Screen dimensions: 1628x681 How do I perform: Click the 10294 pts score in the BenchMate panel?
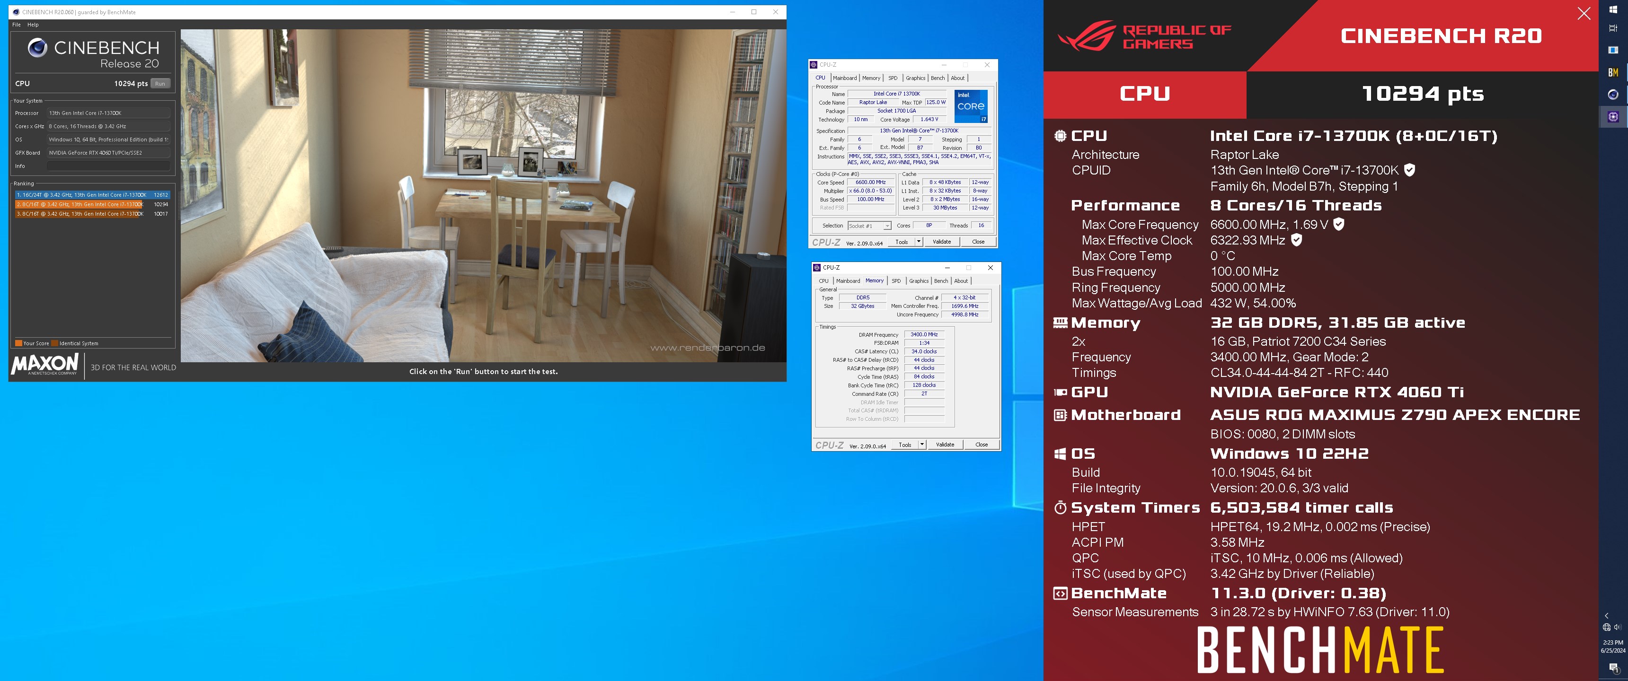point(1422,94)
